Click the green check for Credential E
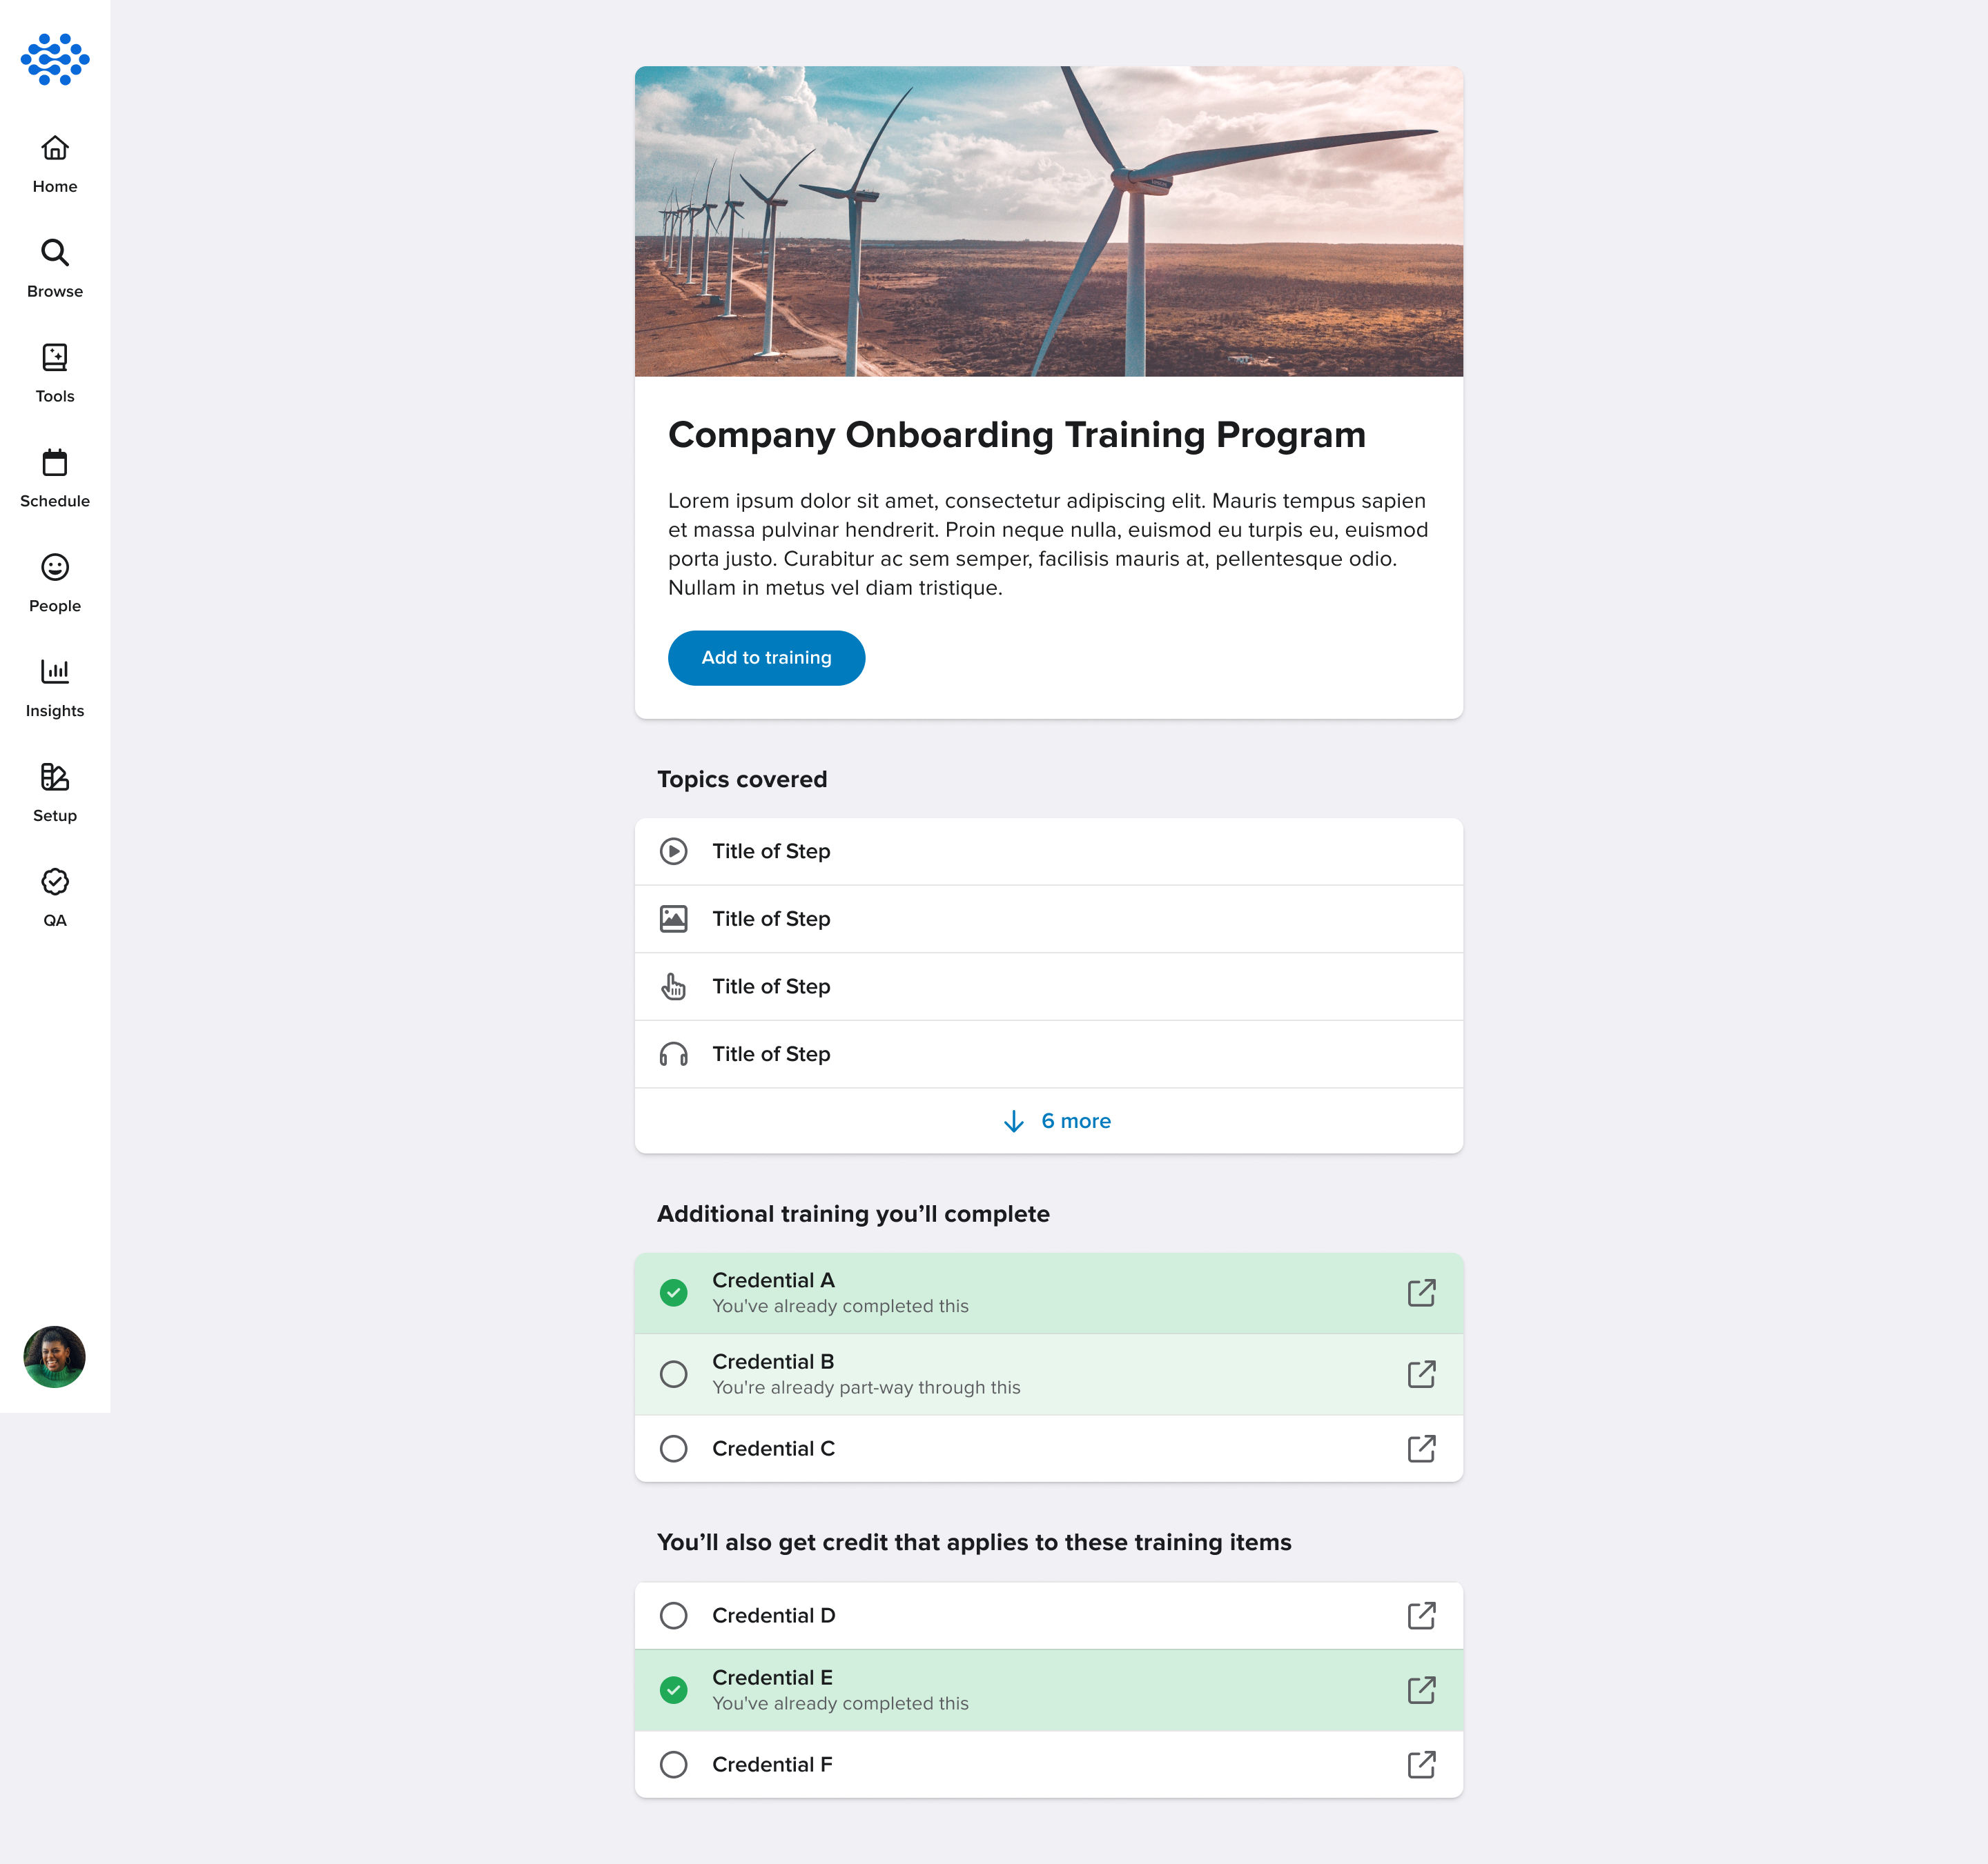This screenshot has height=1864, width=1988. coord(674,1689)
